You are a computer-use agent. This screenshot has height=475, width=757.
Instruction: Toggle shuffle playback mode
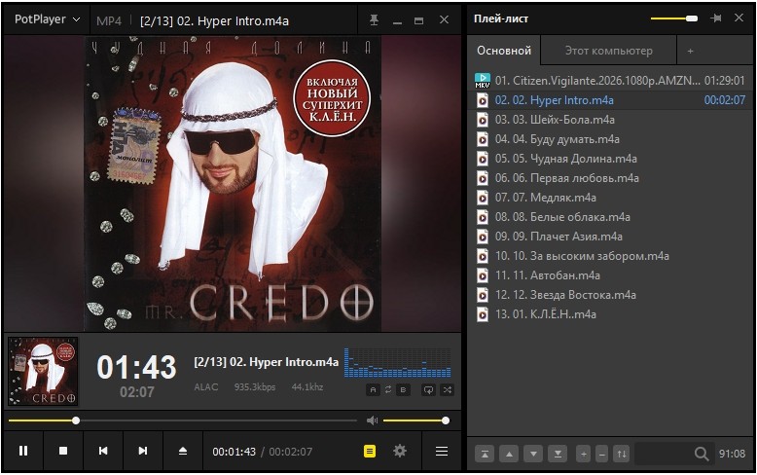[448, 389]
